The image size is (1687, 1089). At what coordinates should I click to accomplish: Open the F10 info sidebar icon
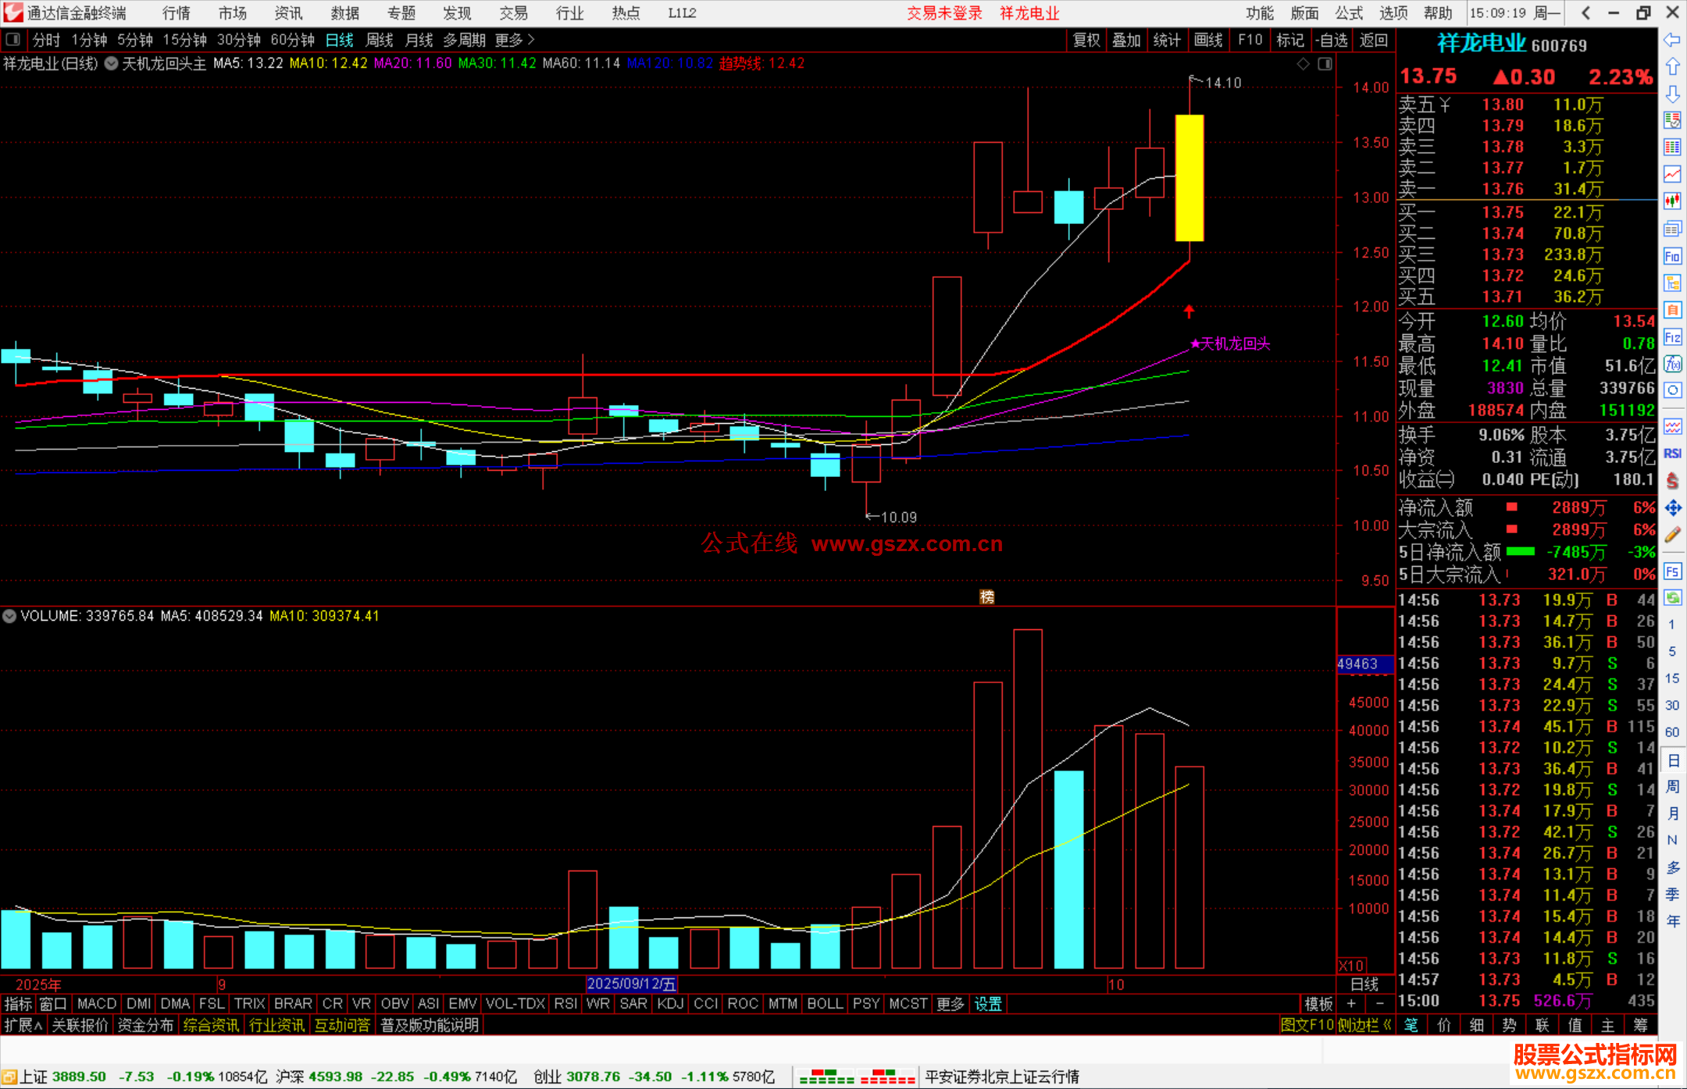point(1672,256)
